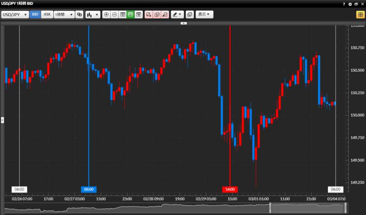
Task: Toggle the green fit-width display button
Action: pos(130,15)
